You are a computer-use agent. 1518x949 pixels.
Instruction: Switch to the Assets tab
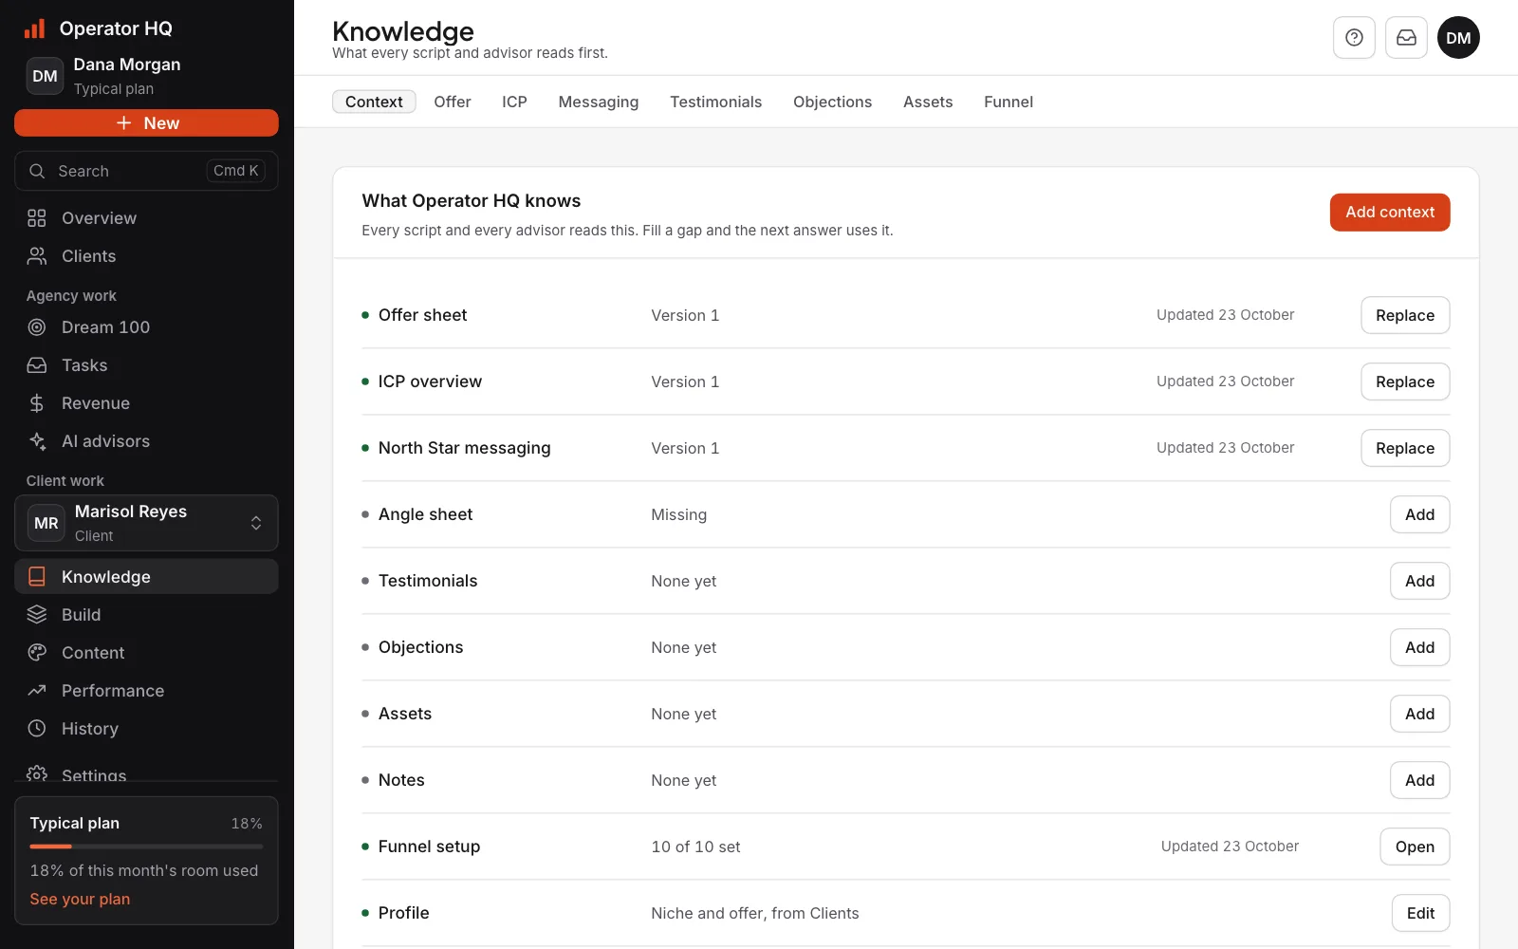pyautogui.click(x=928, y=102)
